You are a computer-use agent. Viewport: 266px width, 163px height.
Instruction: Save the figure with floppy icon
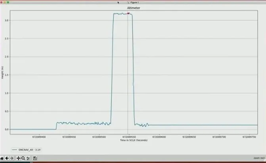point(35,158)
